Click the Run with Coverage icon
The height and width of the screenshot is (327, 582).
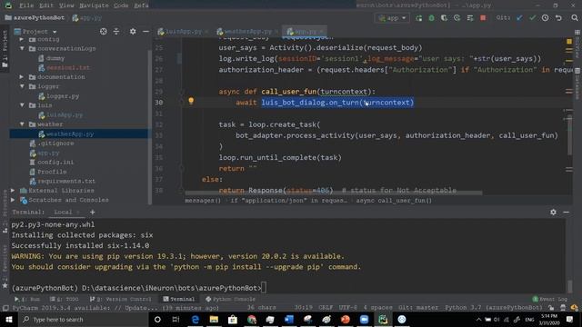pyautogui.click(x=444, y=18)
